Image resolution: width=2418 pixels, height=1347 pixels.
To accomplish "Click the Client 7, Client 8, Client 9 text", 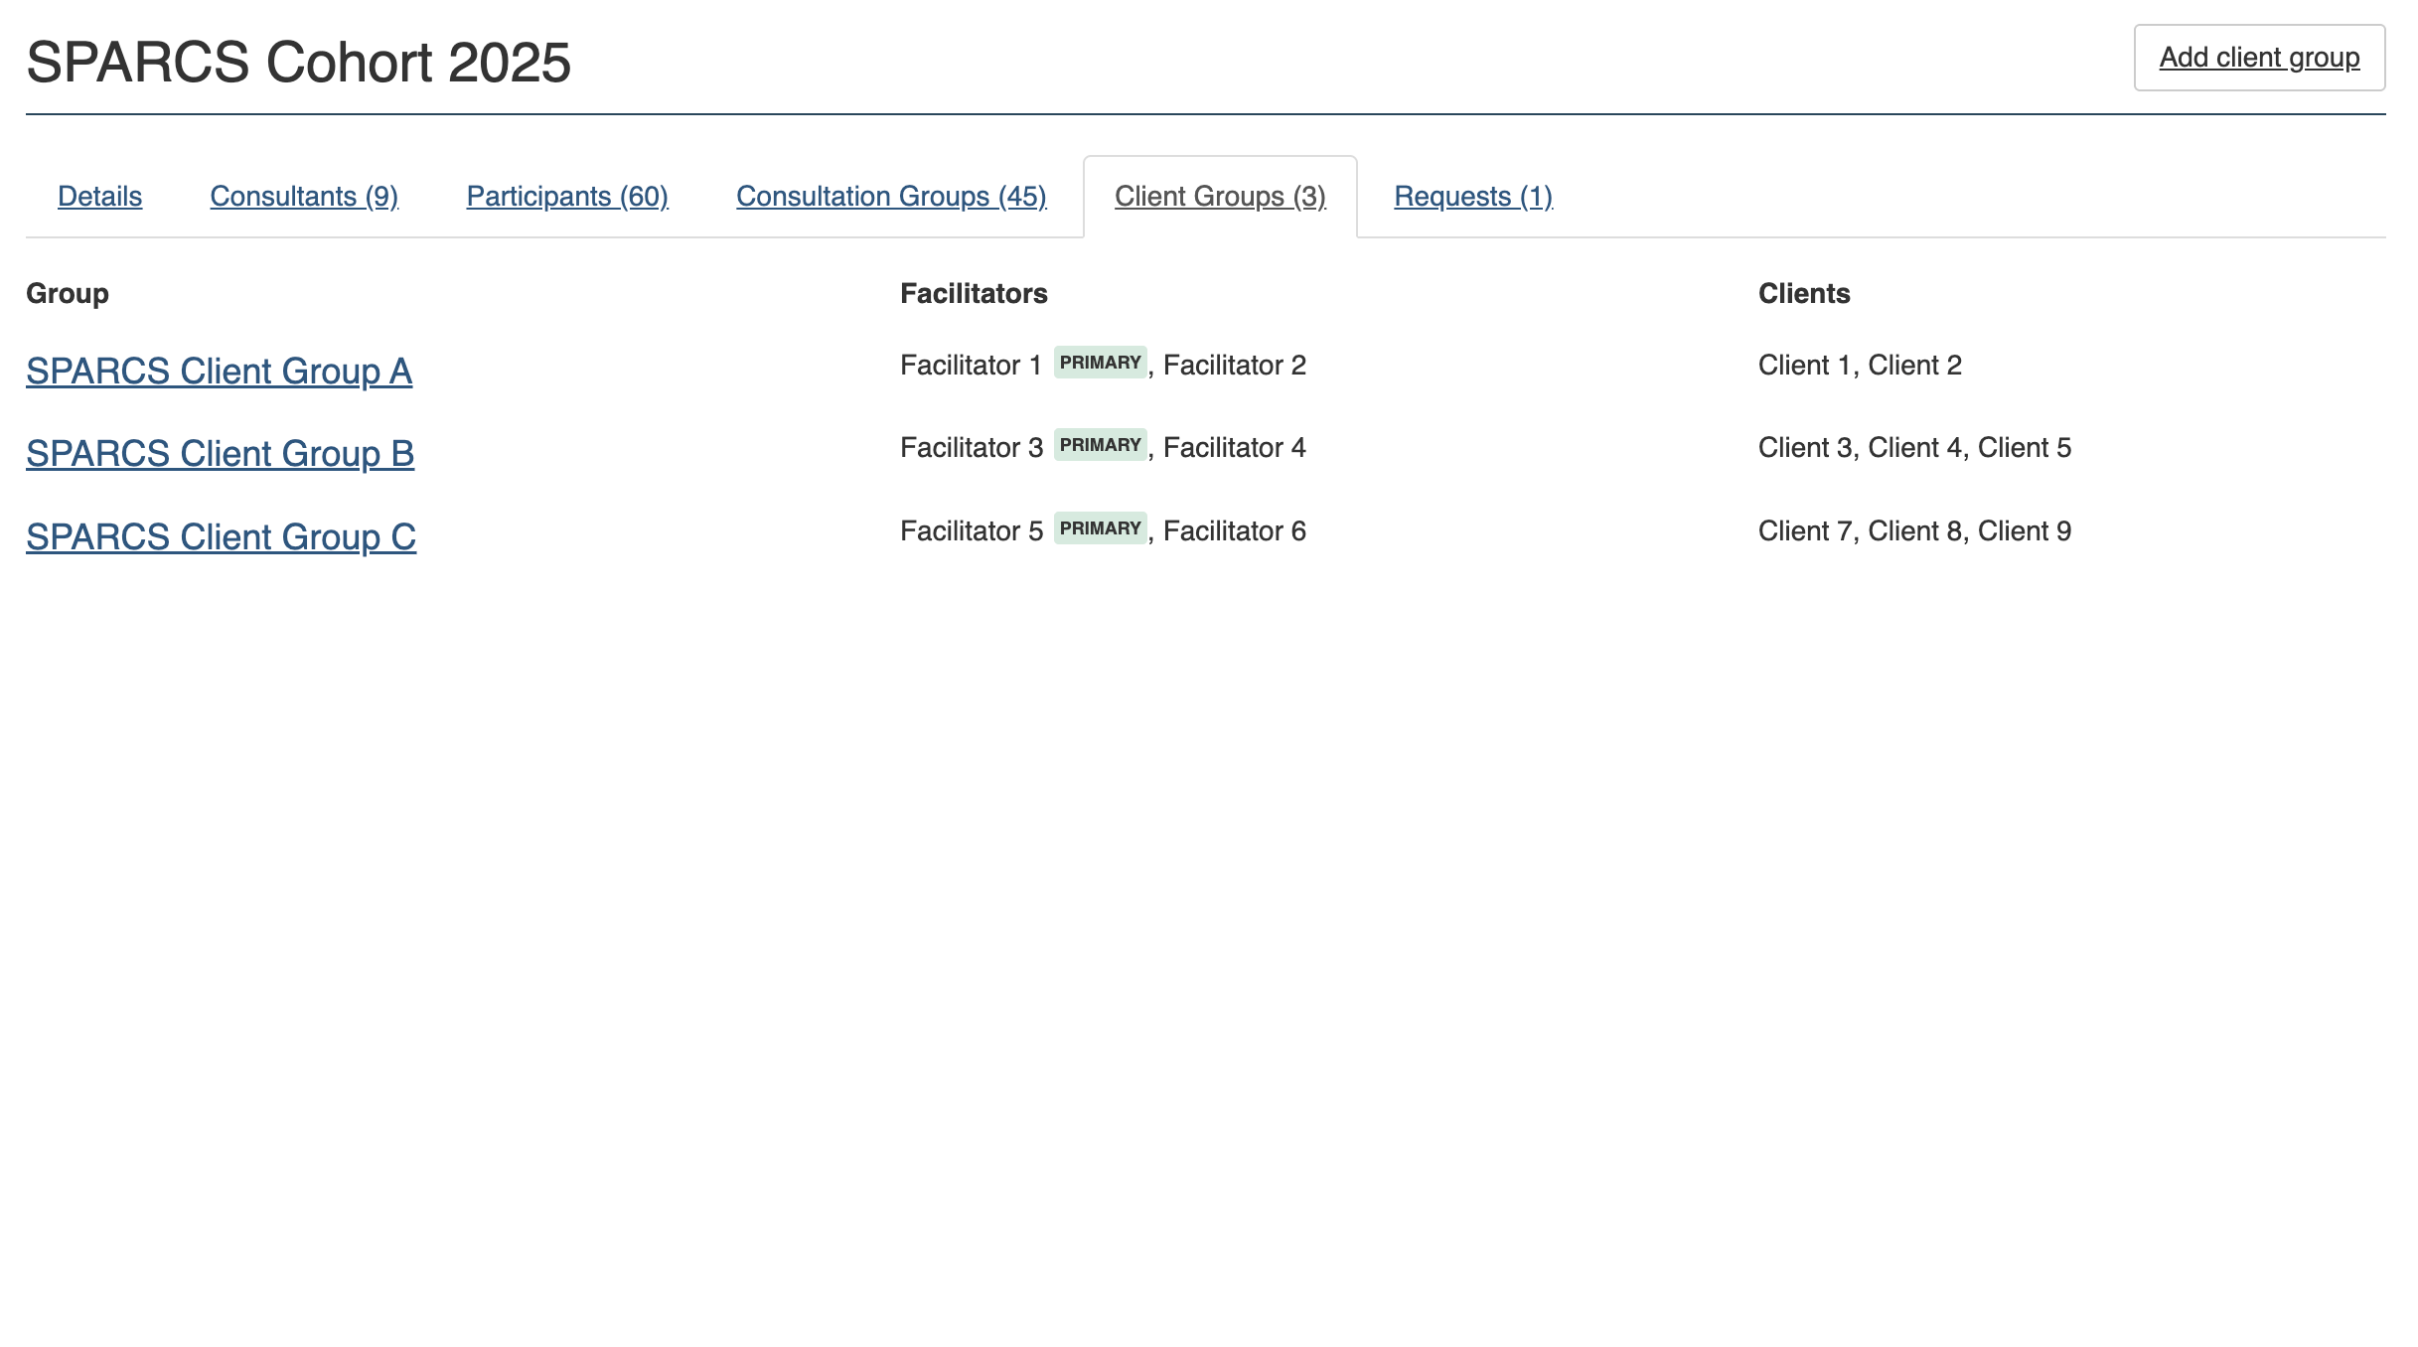I will click(x=1914, y=531).
